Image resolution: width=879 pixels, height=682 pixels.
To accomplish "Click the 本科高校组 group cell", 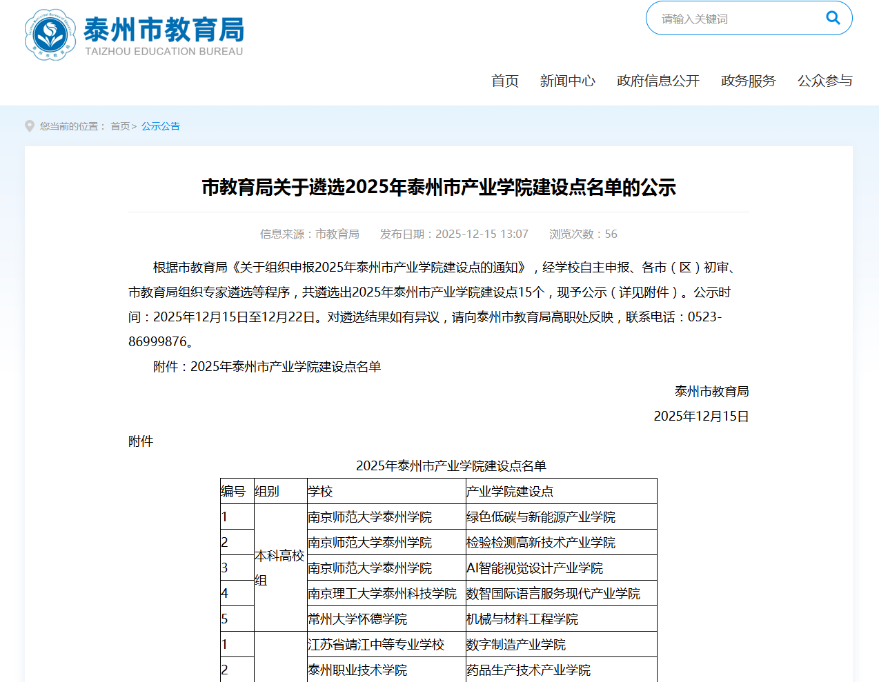I will coord(279,568).
